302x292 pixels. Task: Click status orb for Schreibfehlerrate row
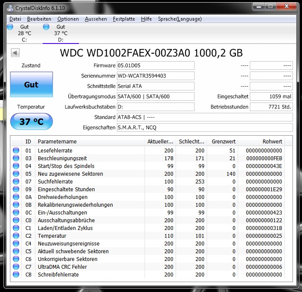pos(16,274)
